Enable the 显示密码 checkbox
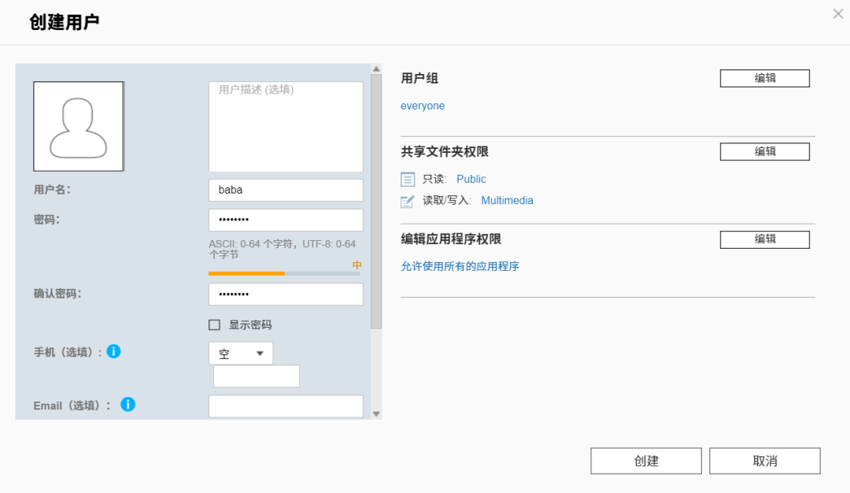The width and height of the screenshot is (850, 493). (x=214, y=324)
